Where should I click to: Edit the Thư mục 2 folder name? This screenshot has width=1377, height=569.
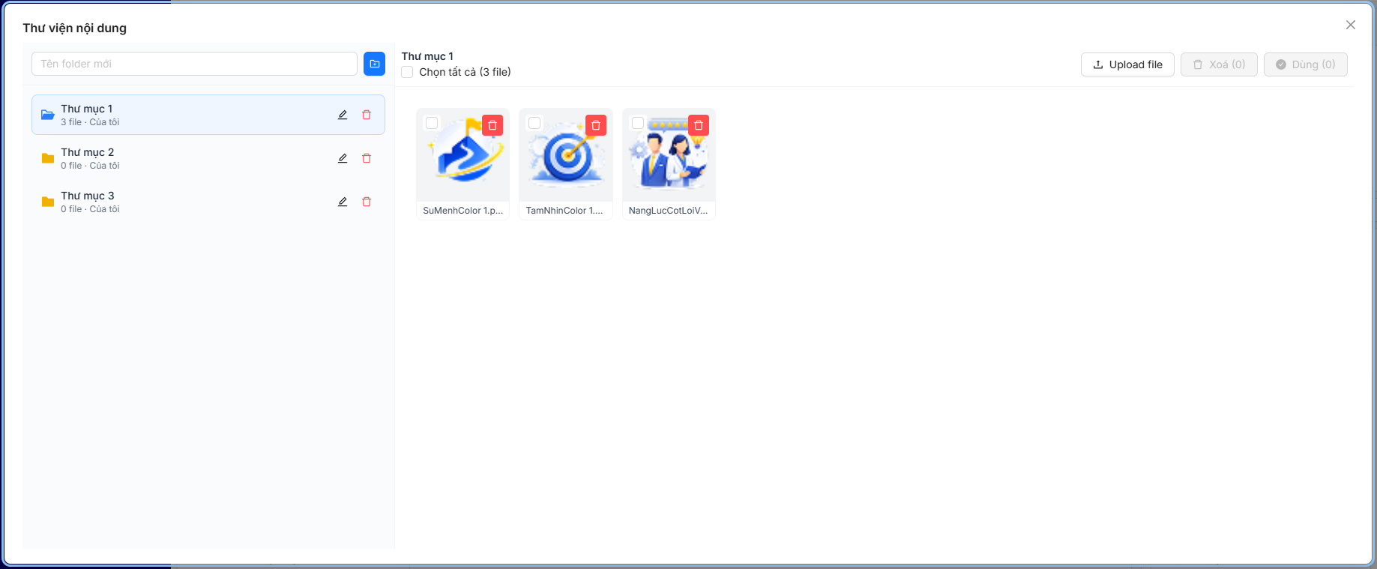click(x=343, y=158)
